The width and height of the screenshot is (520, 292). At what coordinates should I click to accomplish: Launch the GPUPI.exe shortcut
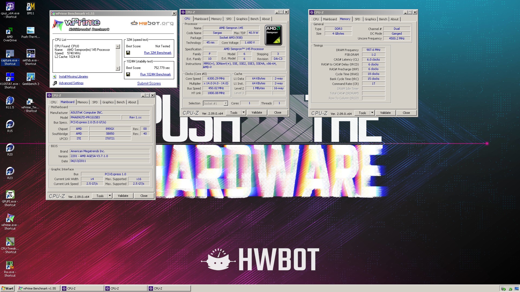pyautogui.click(x=10, y=195)
